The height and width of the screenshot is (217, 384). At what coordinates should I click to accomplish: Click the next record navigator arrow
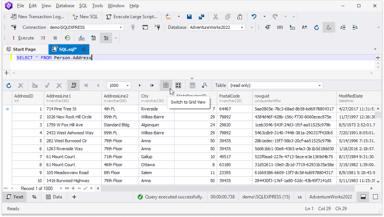[x=61, y=188]
